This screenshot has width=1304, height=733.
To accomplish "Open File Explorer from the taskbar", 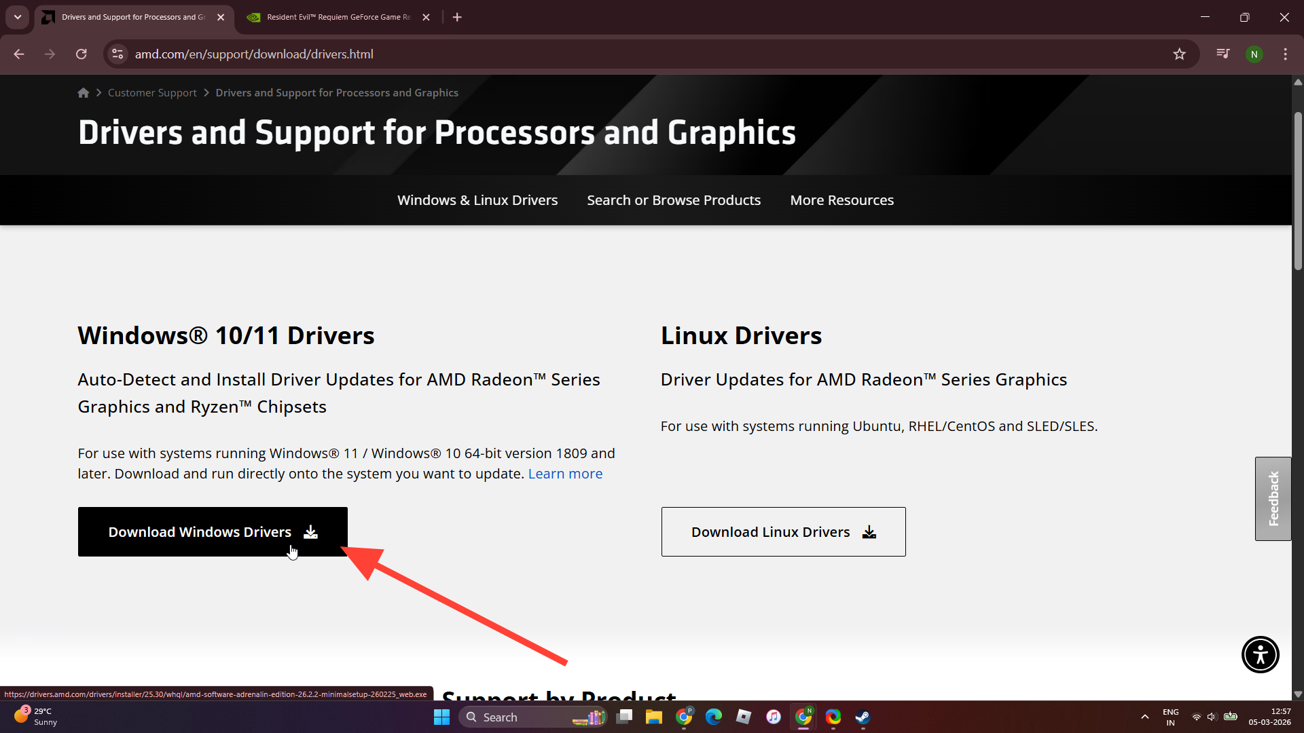I will click(653, 717).
